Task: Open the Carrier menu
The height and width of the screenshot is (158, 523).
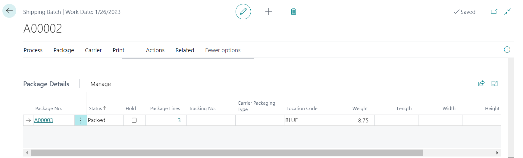Action: click(x=93, y=50)
